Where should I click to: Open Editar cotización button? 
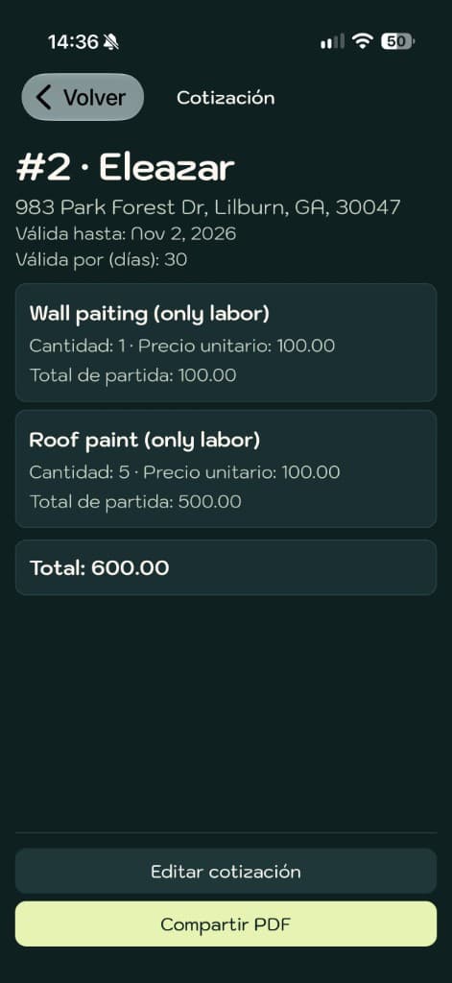coord(226,872)
